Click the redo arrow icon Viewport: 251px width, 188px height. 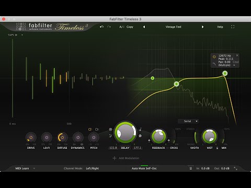(x=109, y=27)
